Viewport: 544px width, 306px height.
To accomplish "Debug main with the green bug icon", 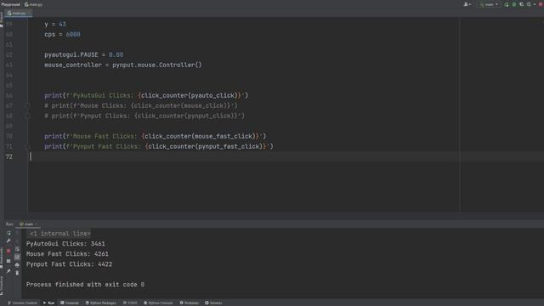I will (x=513, y=4).
